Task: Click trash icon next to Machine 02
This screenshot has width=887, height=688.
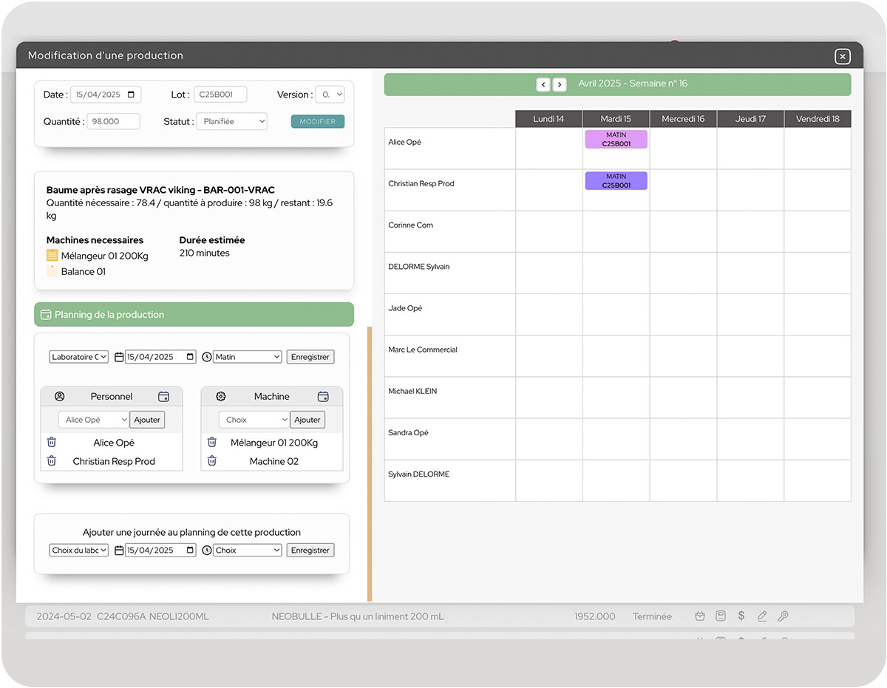Action: [x=212, y=461]
